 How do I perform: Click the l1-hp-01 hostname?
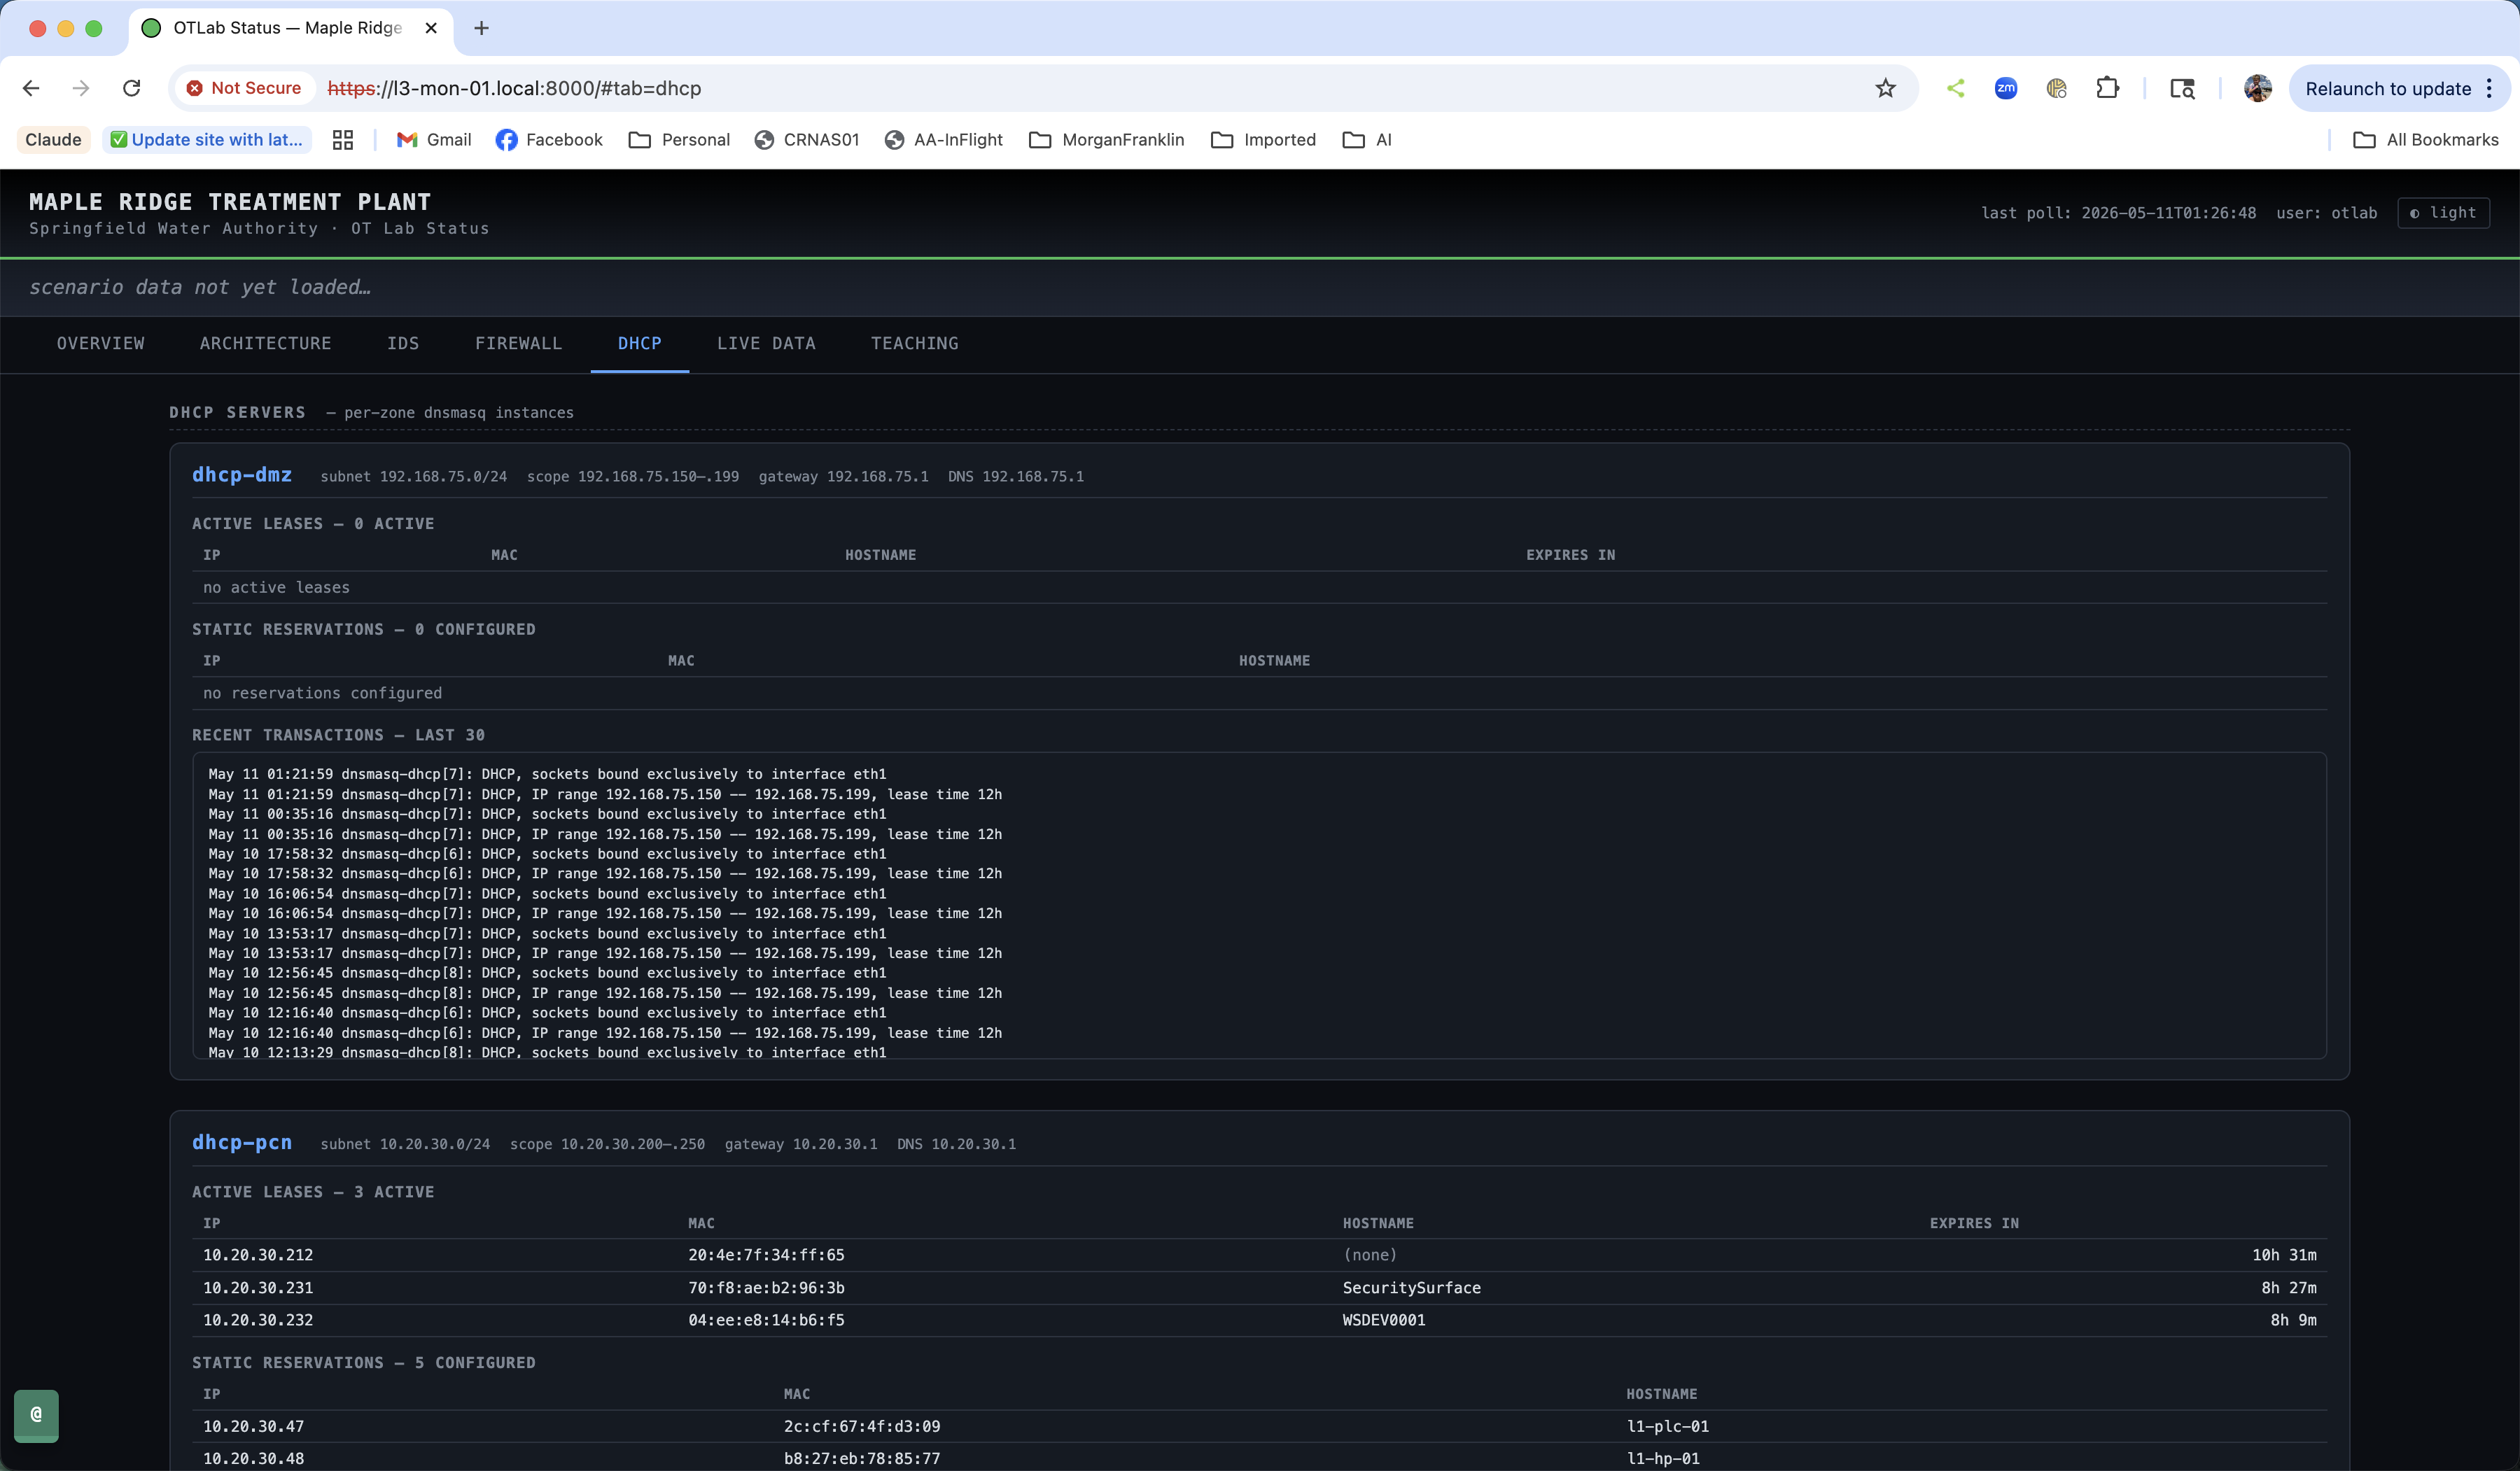pos(1663,1458)
